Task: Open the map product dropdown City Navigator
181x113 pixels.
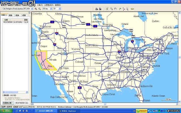Action: [x=32, y=9]
